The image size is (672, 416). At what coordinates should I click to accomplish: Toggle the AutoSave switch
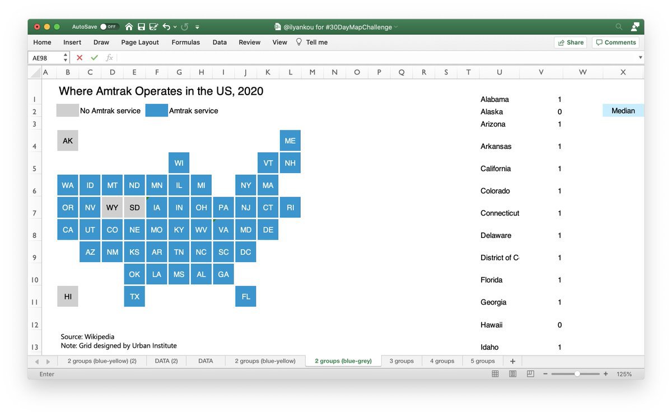[109, 26]
